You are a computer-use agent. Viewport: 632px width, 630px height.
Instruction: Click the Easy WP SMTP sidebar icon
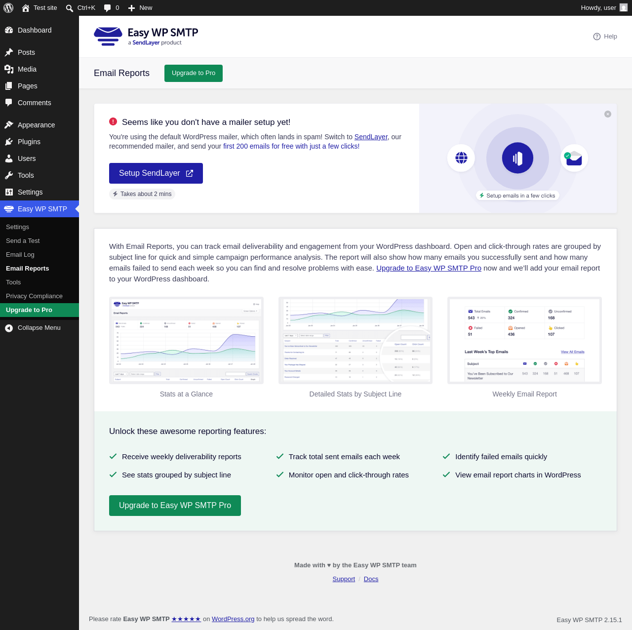pos(9,209)
